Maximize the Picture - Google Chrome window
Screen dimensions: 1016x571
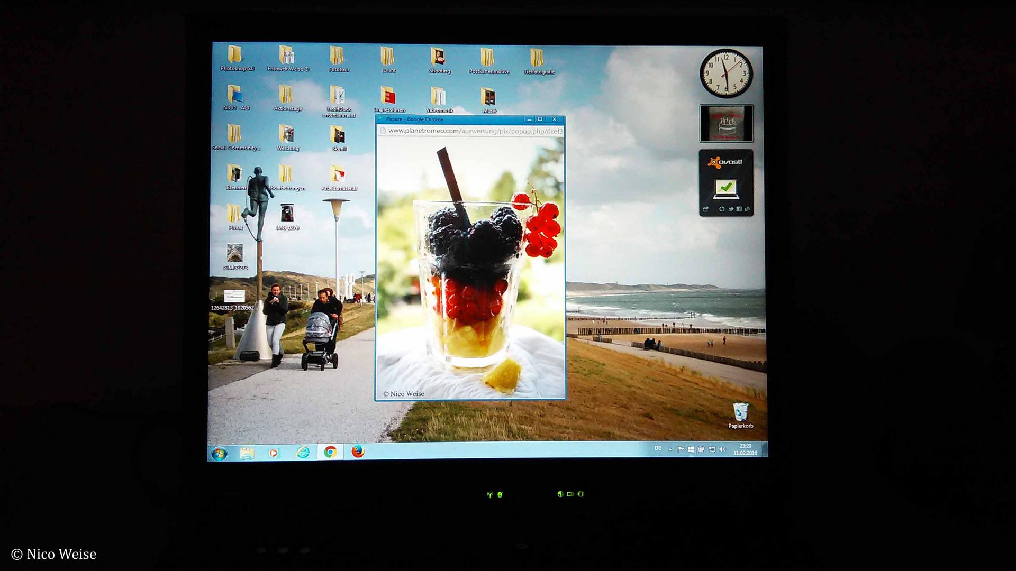point(540,119)
